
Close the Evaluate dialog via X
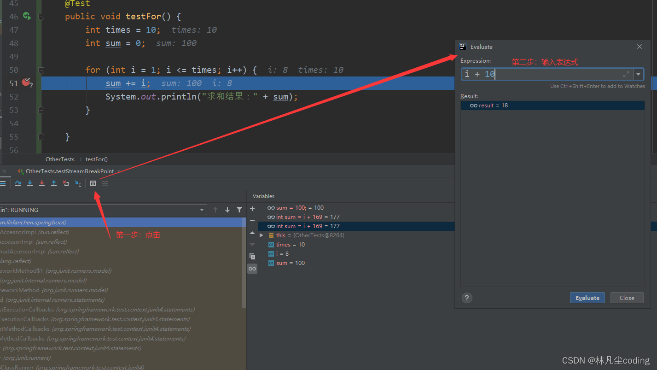pyautogui.click(x=640, y=47)
